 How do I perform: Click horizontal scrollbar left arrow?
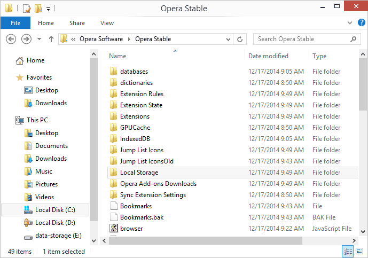[x=104, y=240]
